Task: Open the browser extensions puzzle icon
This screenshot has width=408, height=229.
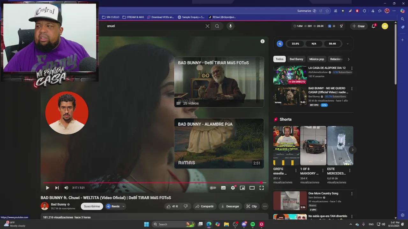Action: [364, 11]
